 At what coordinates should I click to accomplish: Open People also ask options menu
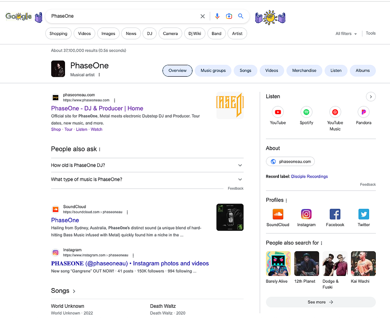[100, 149]
